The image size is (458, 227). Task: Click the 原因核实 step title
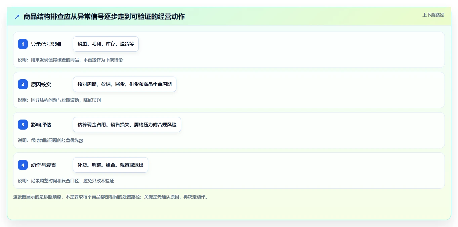pyautogui.click(x=41, y=84)
